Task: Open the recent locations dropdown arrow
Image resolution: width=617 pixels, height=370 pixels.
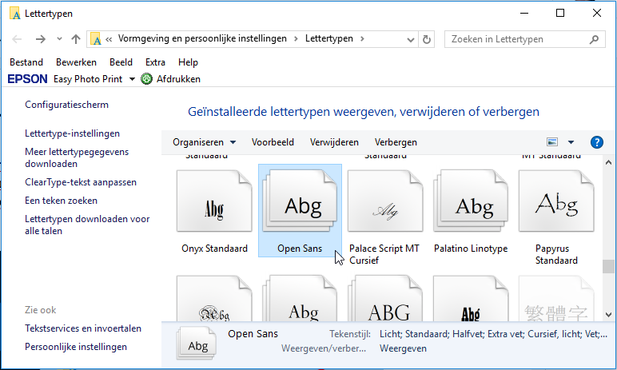Action: (59, 39)
